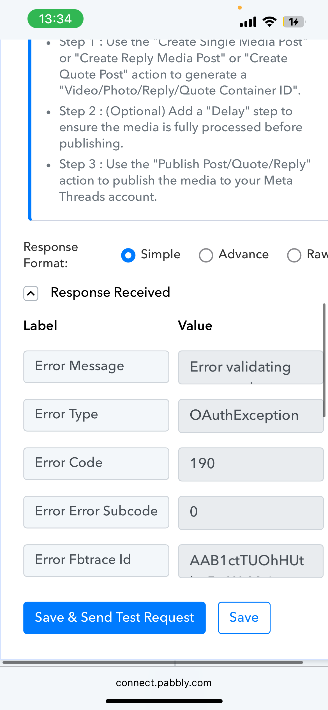Image resolution: width=328 pixels, height=710 pixels.
Task: Tap the green 13:34 time pill
Action: coord(55,19)
